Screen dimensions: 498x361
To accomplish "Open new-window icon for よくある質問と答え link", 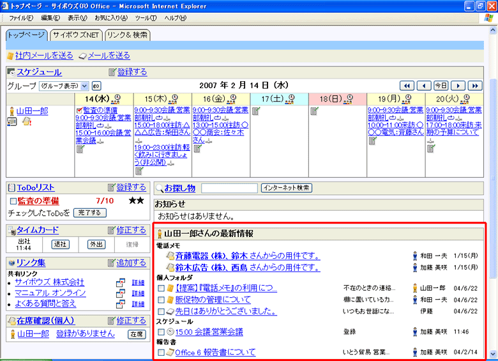I will [121, 303].
